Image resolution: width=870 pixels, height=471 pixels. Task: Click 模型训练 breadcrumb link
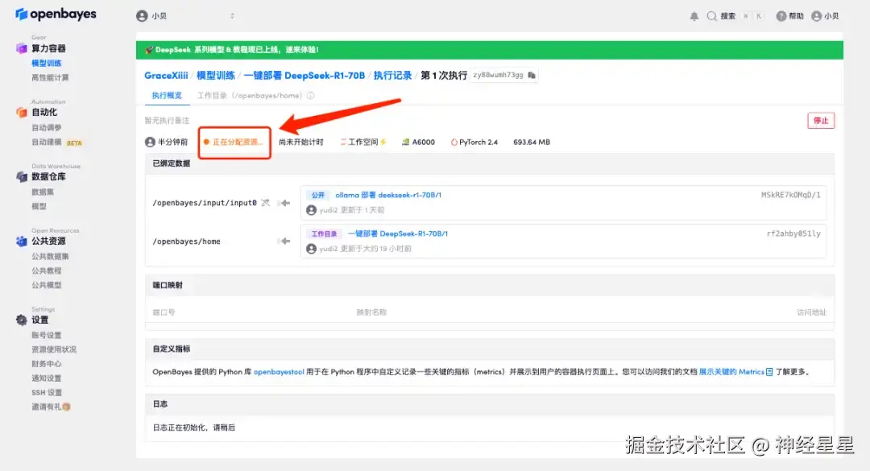(x=216, y=76)
